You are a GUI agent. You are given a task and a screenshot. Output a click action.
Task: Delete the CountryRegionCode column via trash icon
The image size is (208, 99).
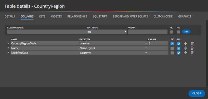click(192, 43)
